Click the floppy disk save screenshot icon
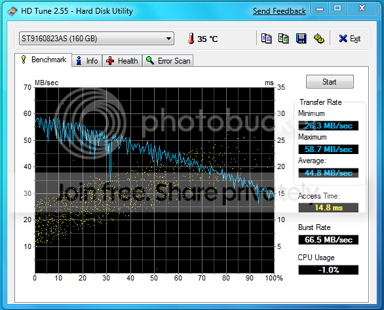The image size is (384, 310). point(301,39)
